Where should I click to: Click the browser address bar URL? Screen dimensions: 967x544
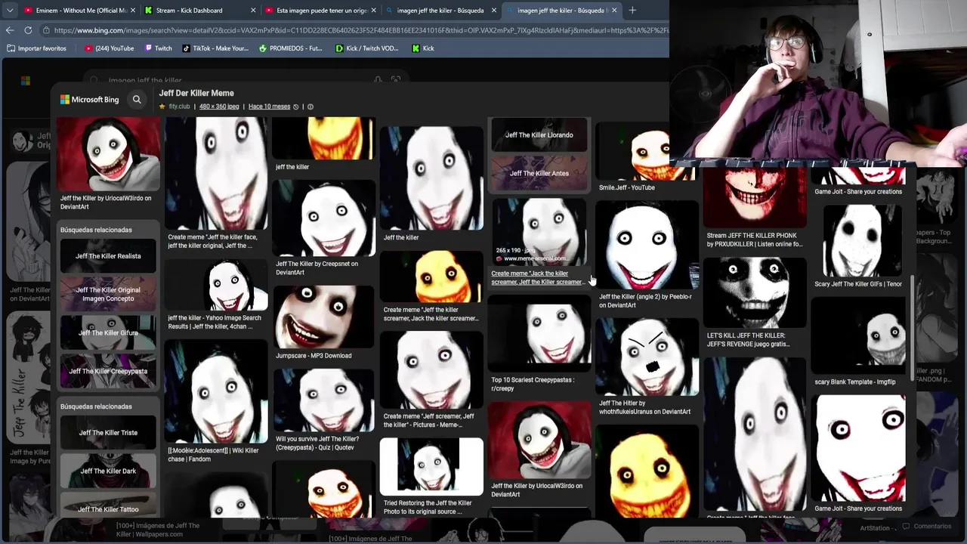tap(361, 30)
